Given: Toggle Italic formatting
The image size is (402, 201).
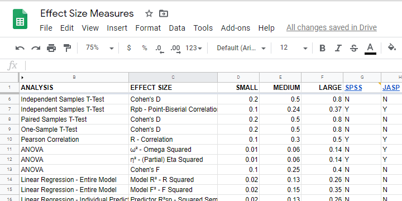Looking at the screenshot, I should (x=338, y=48).
